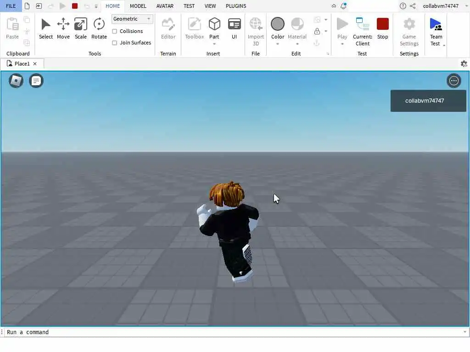Open the Geometric mode dropdown
470x352 pixels.
tap(132, 19)
